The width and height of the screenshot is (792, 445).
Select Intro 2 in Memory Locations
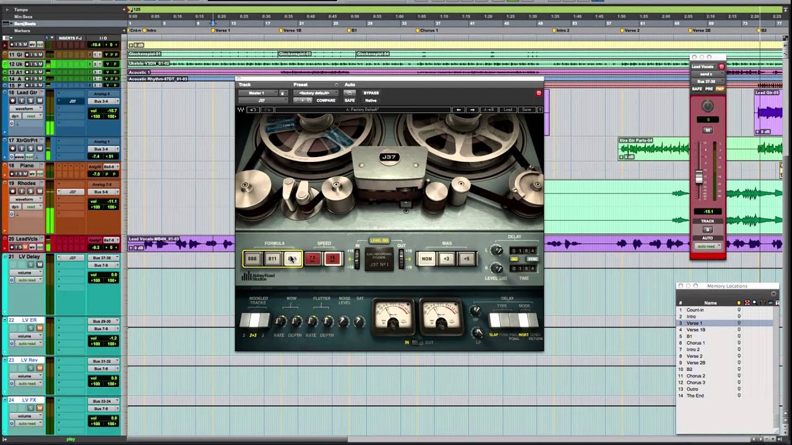[x=693, y=350]
